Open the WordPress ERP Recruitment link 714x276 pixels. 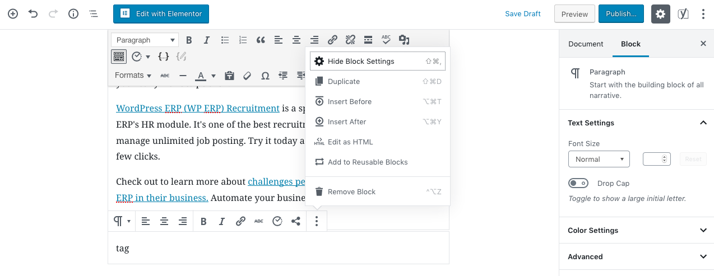(197, 108)
